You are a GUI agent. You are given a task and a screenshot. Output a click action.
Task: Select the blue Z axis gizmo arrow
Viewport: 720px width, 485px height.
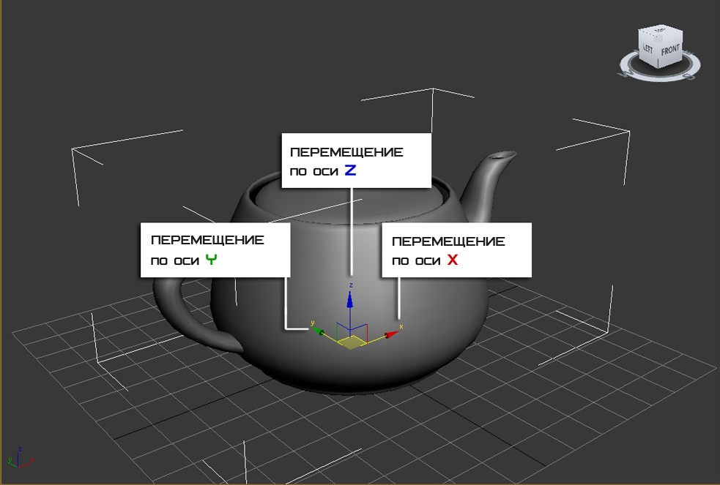pyautogui.click(x=350, y=301)
